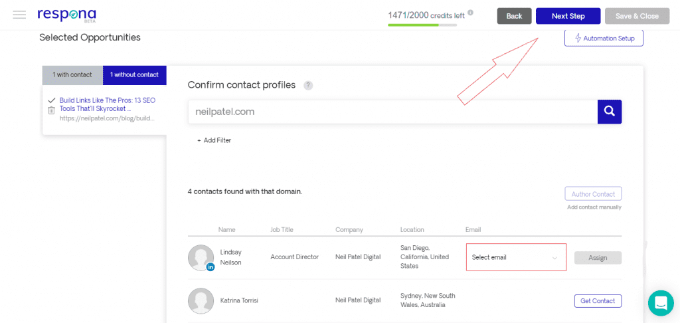Click Save & Close

637,16
